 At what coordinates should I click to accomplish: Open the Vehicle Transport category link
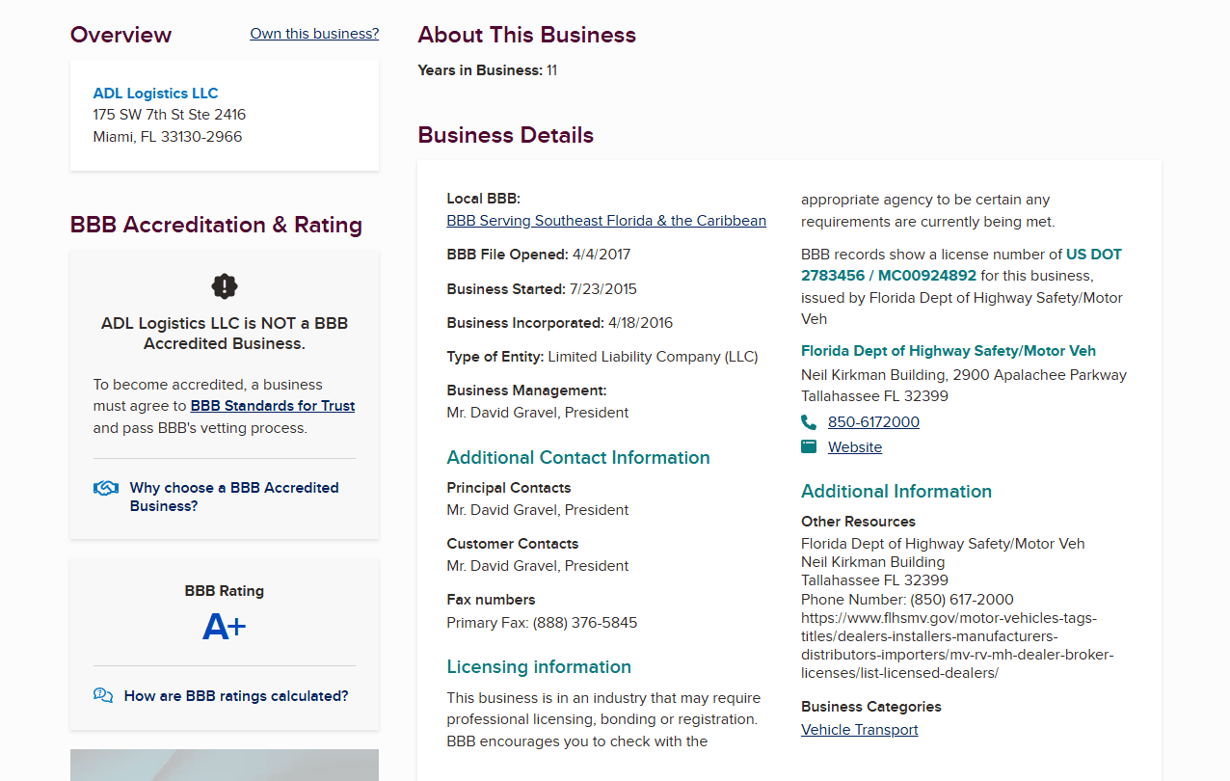point(860,730)
